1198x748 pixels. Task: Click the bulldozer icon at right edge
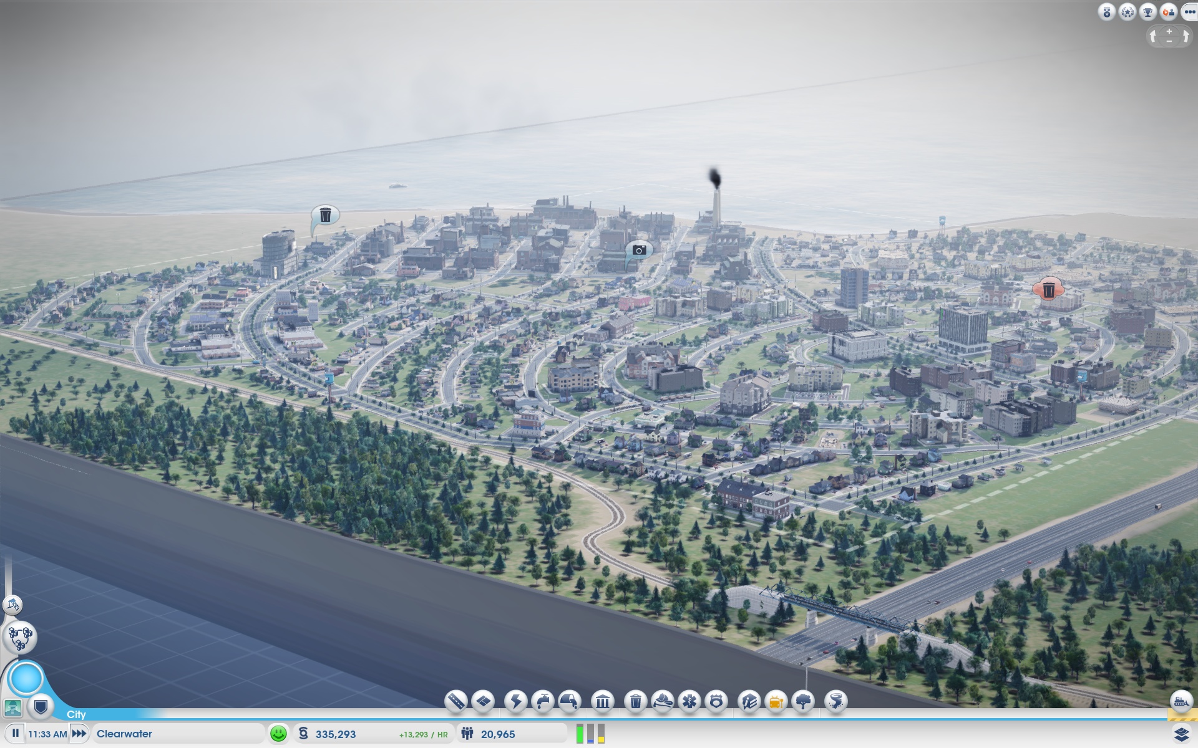[1181, 701]
